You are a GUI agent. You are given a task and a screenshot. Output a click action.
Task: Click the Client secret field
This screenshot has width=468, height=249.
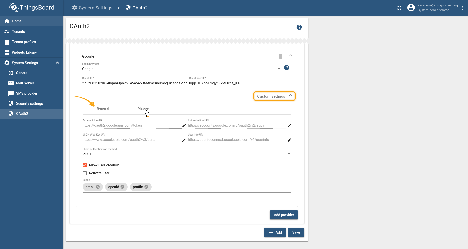coord(240,83)
